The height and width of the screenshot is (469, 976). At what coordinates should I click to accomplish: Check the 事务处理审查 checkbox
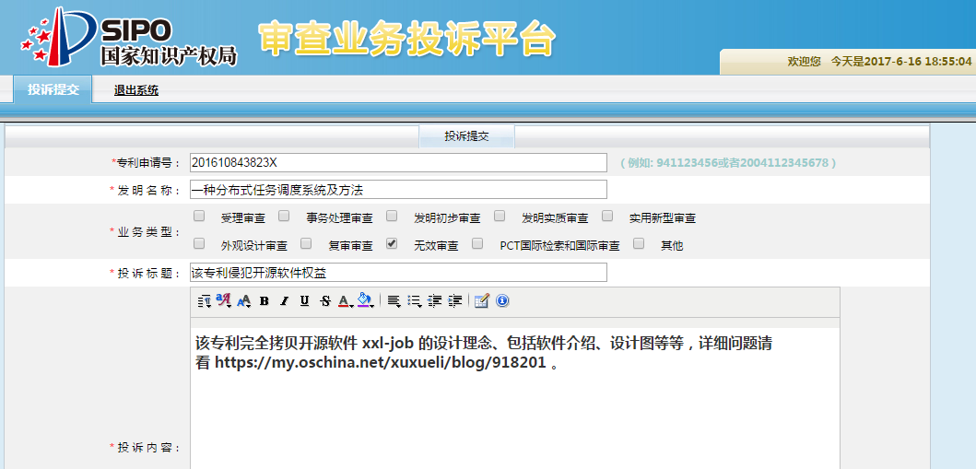[284, 216]
